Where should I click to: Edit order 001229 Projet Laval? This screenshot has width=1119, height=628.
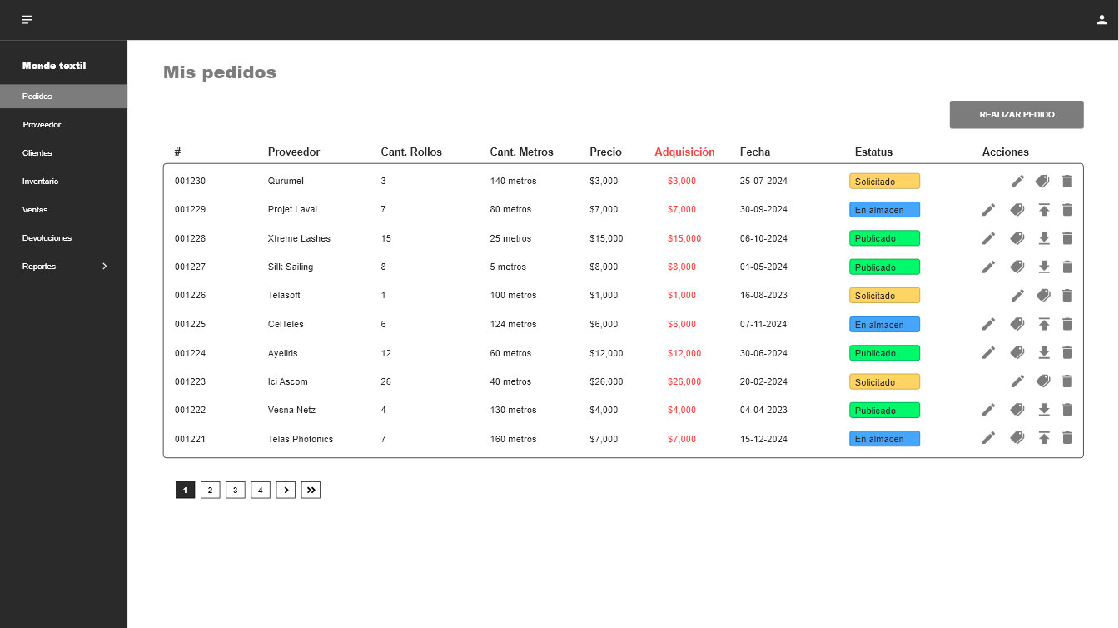[988, 210]
